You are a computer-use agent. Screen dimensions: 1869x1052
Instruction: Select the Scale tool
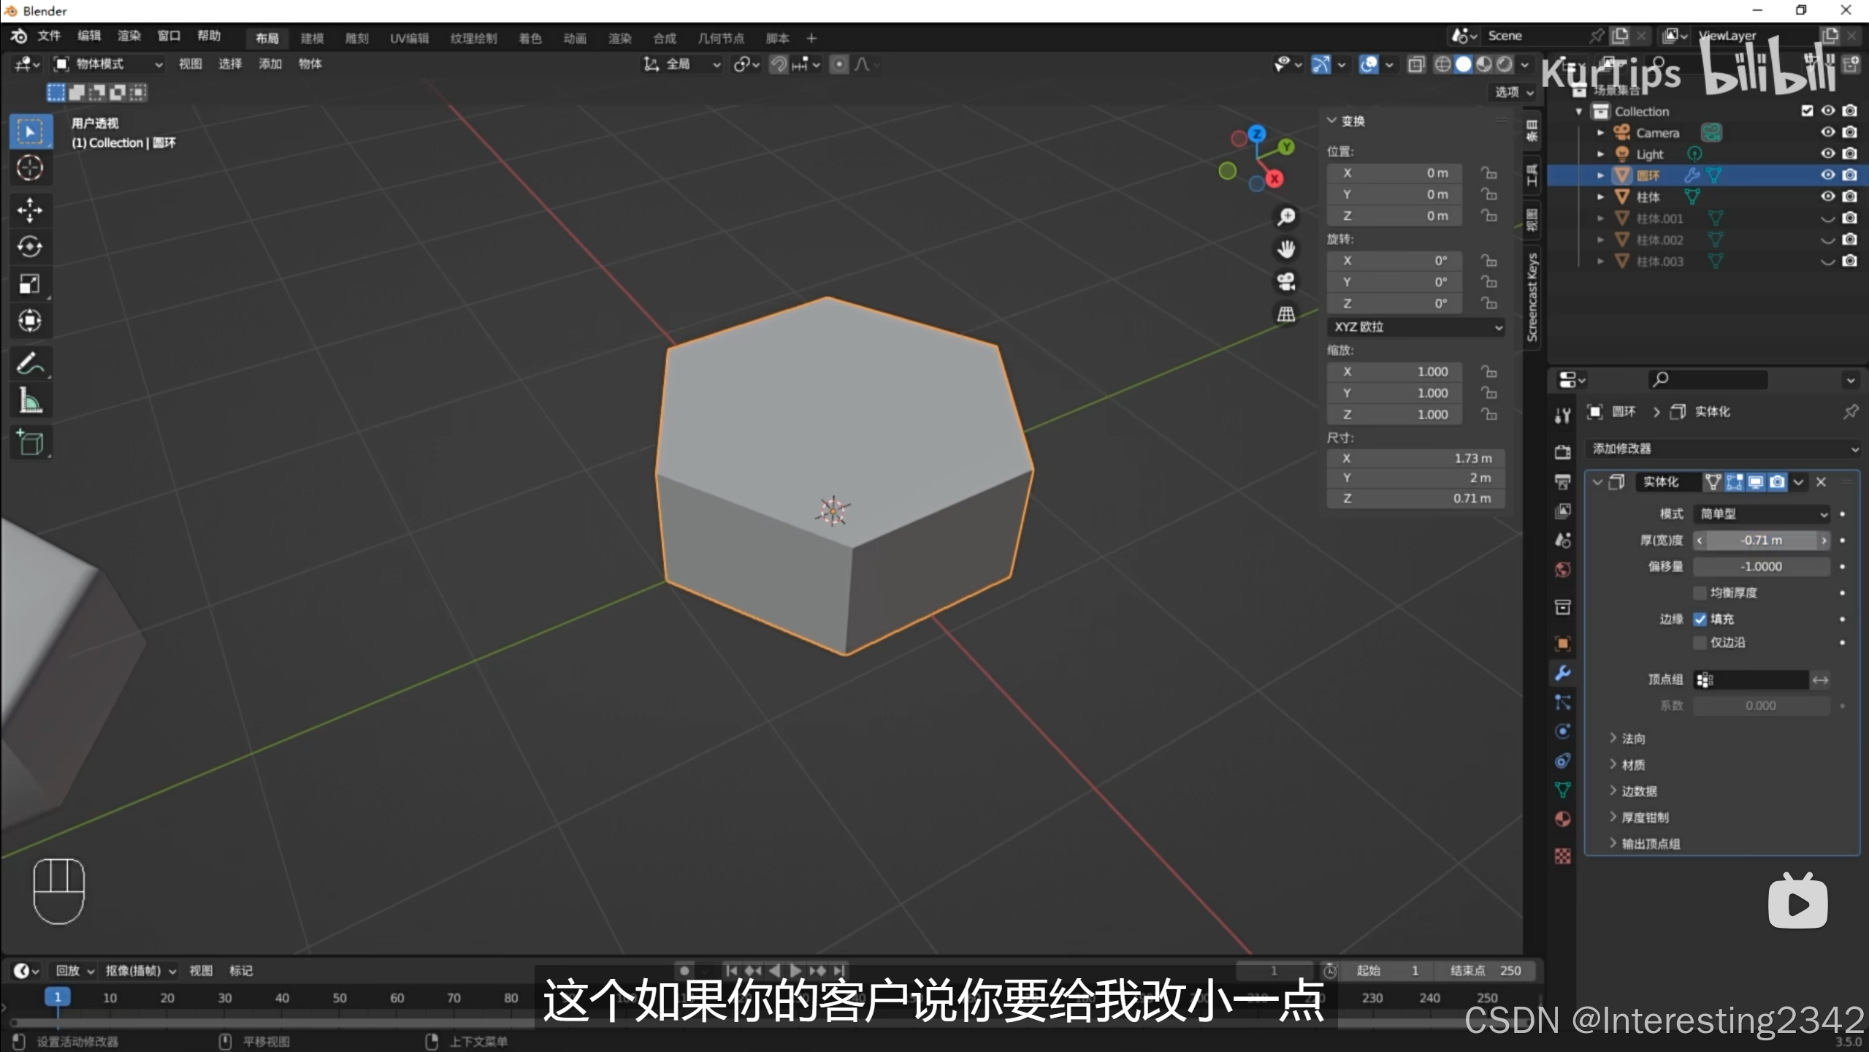(30, 284)
